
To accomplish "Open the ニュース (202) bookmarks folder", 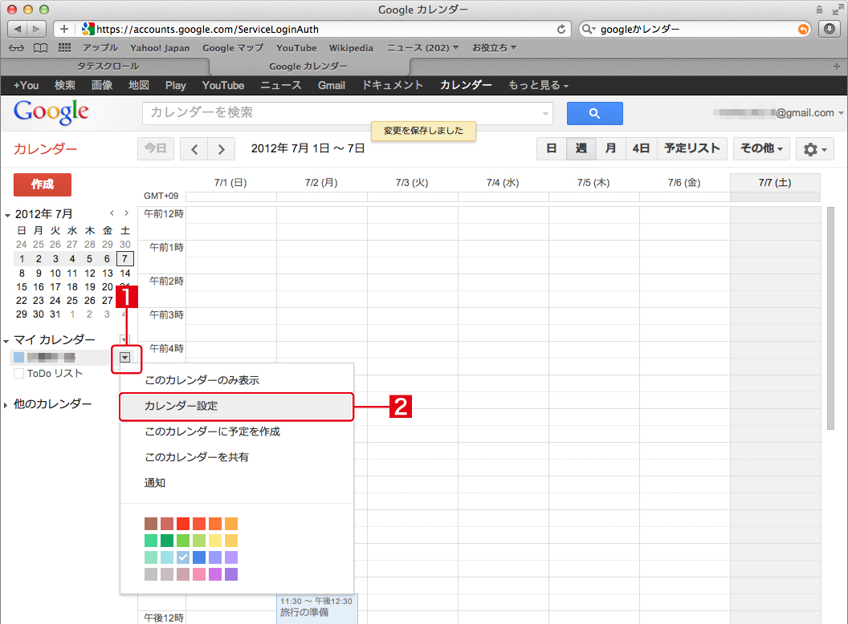I will (422, 48).
